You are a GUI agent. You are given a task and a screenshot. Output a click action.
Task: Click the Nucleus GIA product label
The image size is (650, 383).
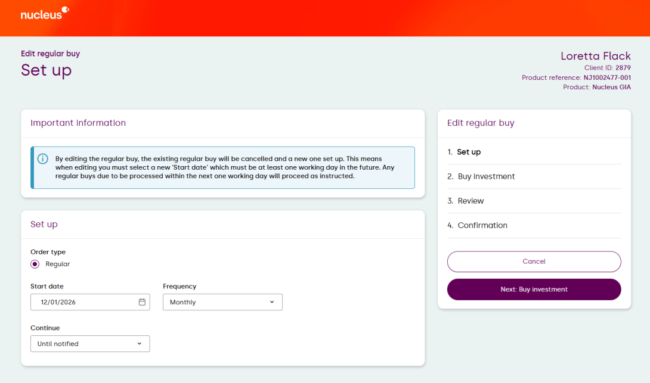(x=611, y=87)
